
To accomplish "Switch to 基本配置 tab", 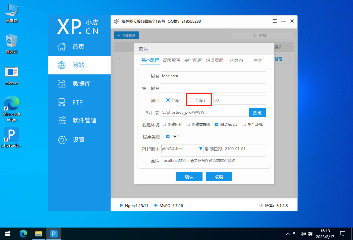I will coord(150,60).
